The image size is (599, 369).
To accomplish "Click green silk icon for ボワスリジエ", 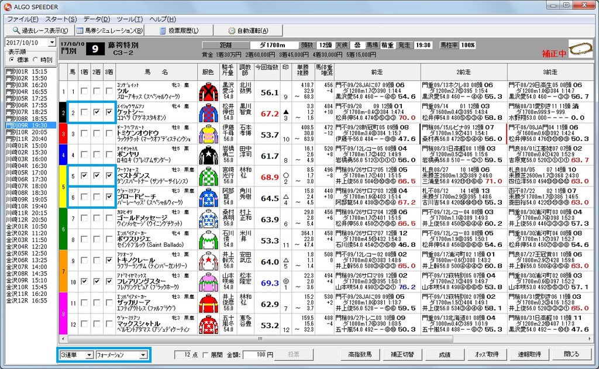I will click(x=208, y=240).
